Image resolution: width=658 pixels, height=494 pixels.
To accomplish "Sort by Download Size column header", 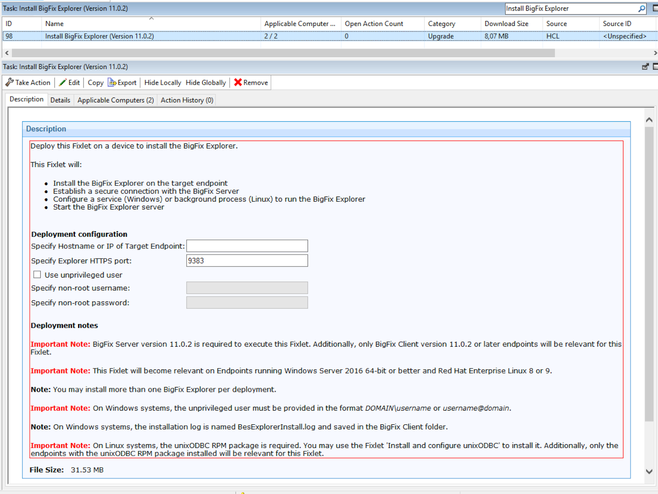I will pos(512,24).
